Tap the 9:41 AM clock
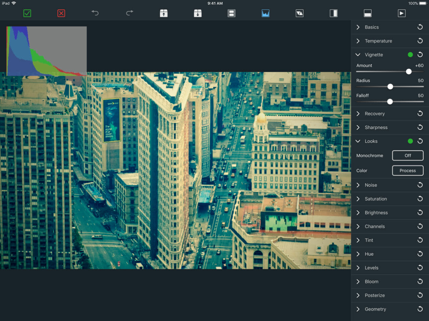The width and height of the screenshot is (429, 321). (215, 3)
